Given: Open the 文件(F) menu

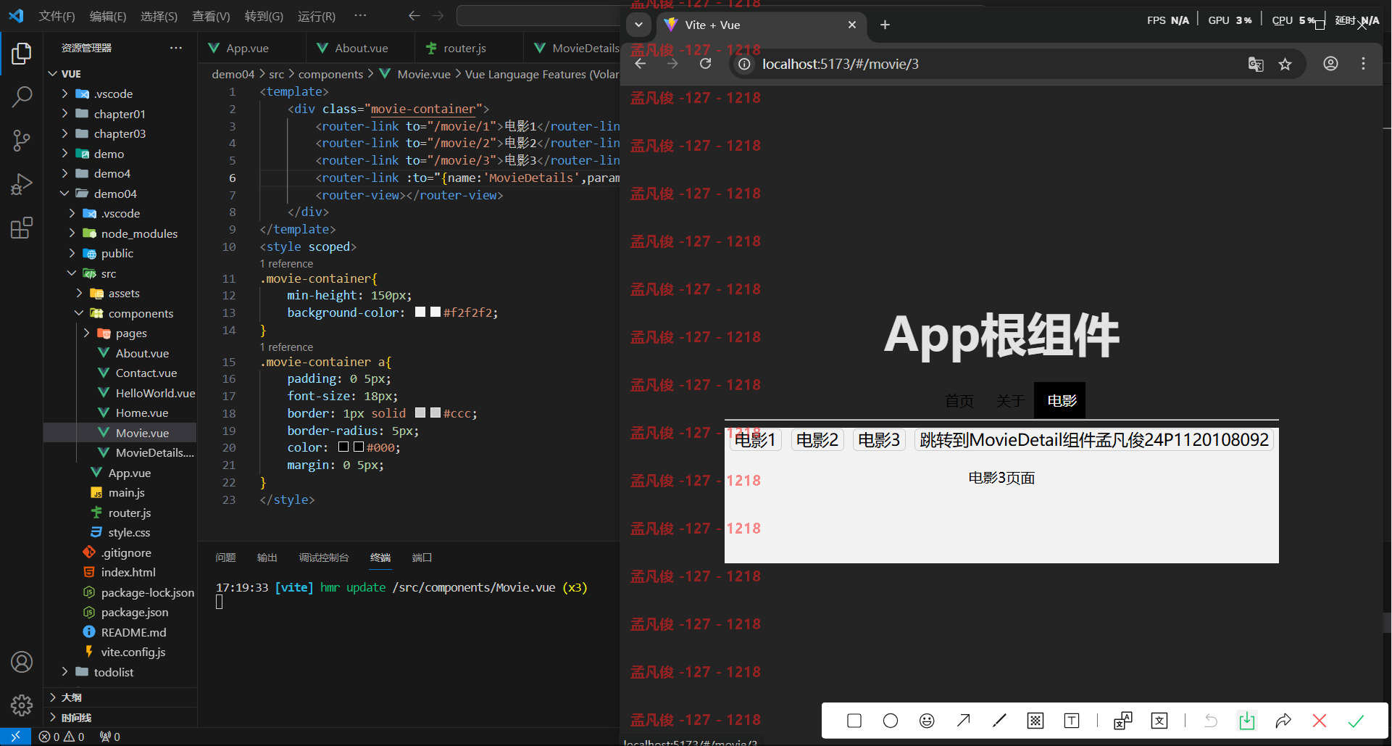Looking at the screenshot, I should 57,16.
